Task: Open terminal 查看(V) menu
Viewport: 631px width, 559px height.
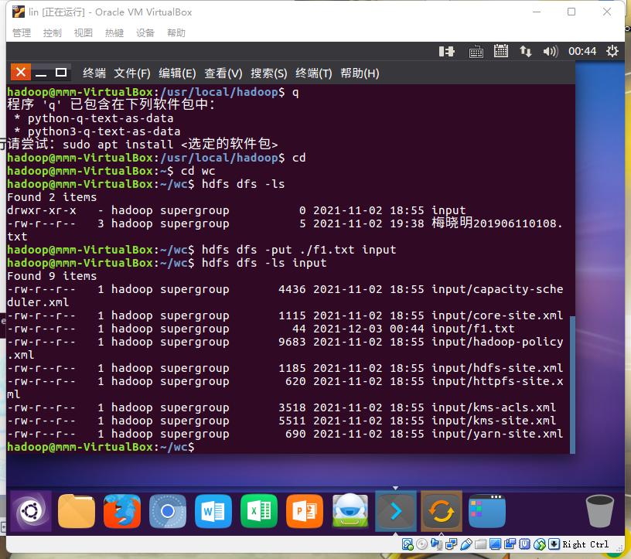Action: (x=223, y=73)
